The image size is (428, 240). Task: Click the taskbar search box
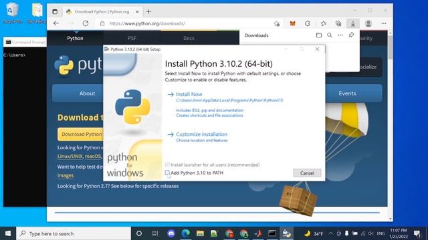point(74,233)
